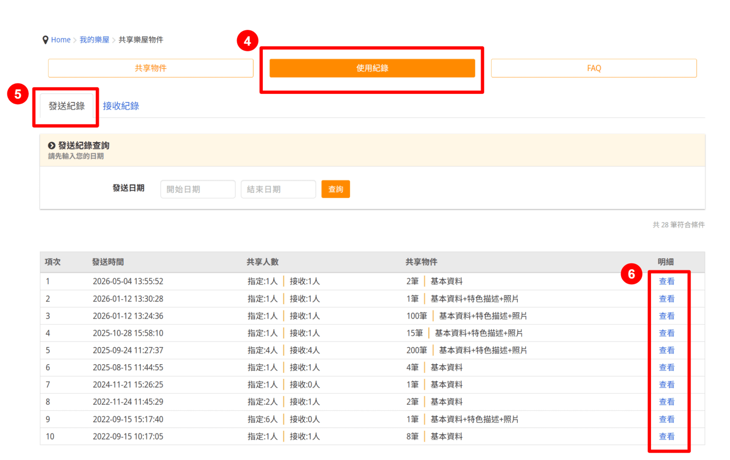730x460 pixels.
Task: View details for row 2022-11-24 11:45:29
Action: pos(667,402)
